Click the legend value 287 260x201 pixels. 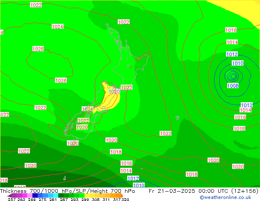click(64, 199)
